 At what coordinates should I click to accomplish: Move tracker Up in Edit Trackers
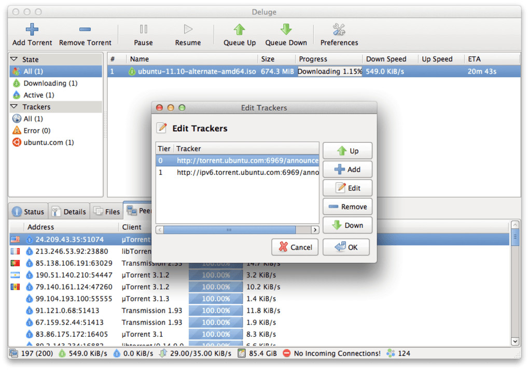click(347, 150)
